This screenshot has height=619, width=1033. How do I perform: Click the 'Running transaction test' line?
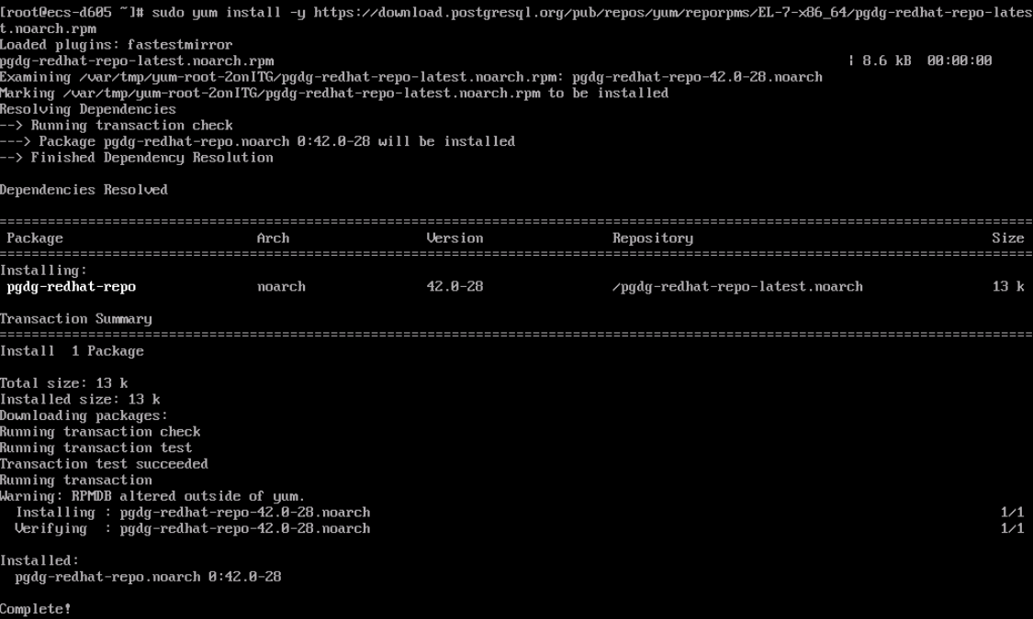point(96,448)
